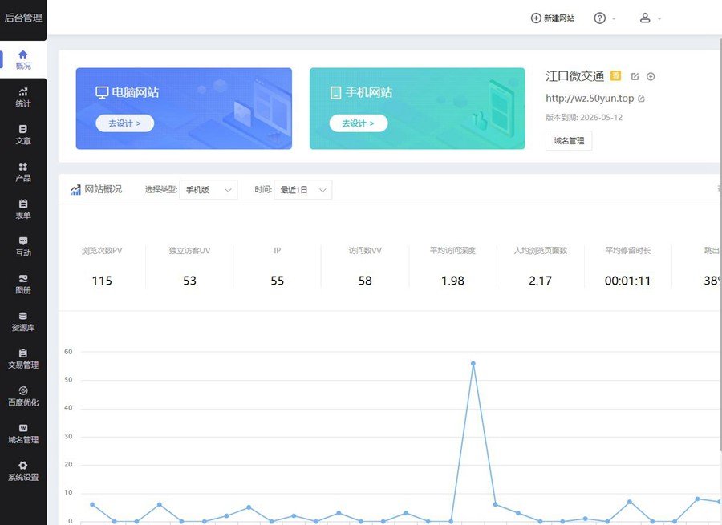Viewport: 722px width, 525px height.
Task: Click 去设计 on the 手机网站 card
Action: (x=359, y=123)
